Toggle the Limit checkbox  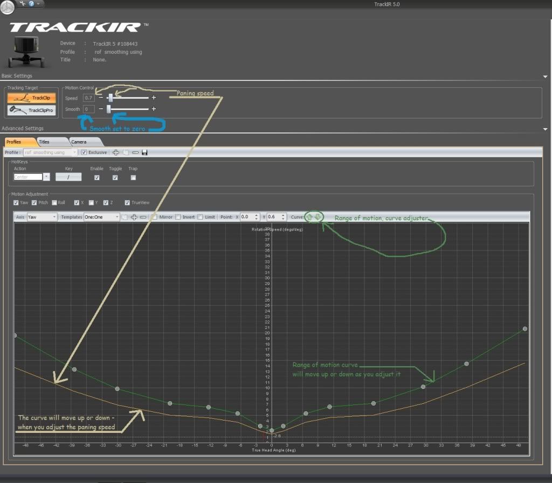pyautogui.click(x=200, y=217)
